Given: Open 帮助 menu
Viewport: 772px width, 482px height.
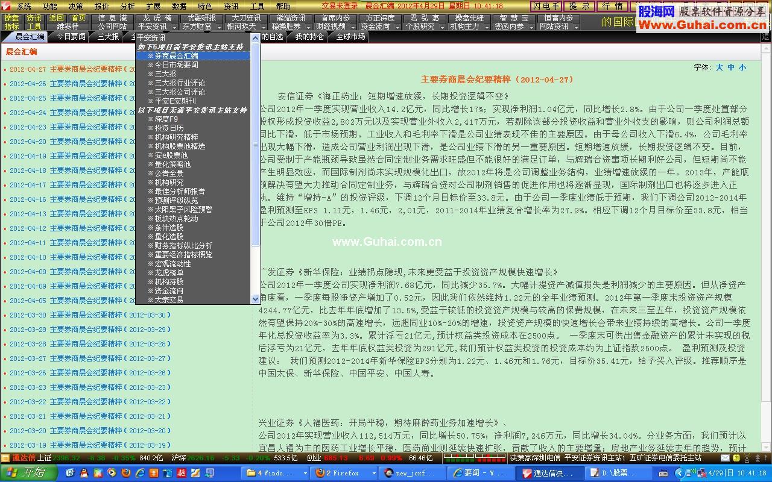Looking at the screenshot, I should click(x=283, y=6).
